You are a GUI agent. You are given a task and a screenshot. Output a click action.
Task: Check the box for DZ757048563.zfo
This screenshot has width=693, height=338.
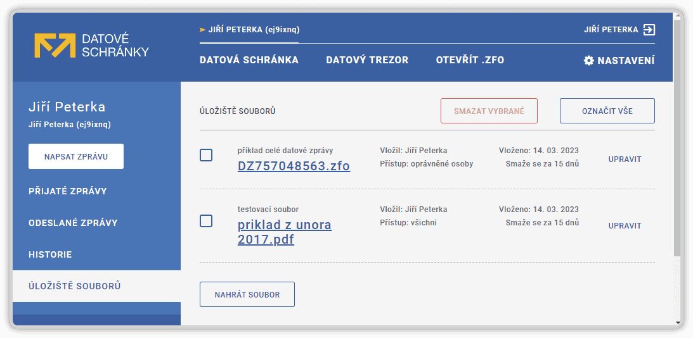[x=206, y=155]
